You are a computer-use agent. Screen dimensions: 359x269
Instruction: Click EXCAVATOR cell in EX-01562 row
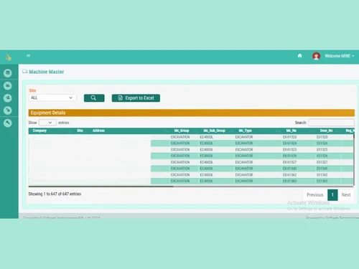(x=244, y=175)
